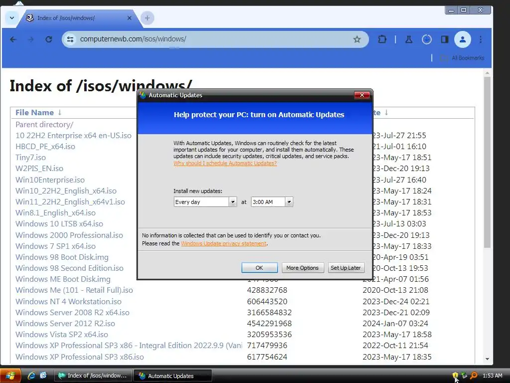Open Windows ME Boot Disk.img link
This screenshot has width=510, height=383.
click(x=63, y=279)
